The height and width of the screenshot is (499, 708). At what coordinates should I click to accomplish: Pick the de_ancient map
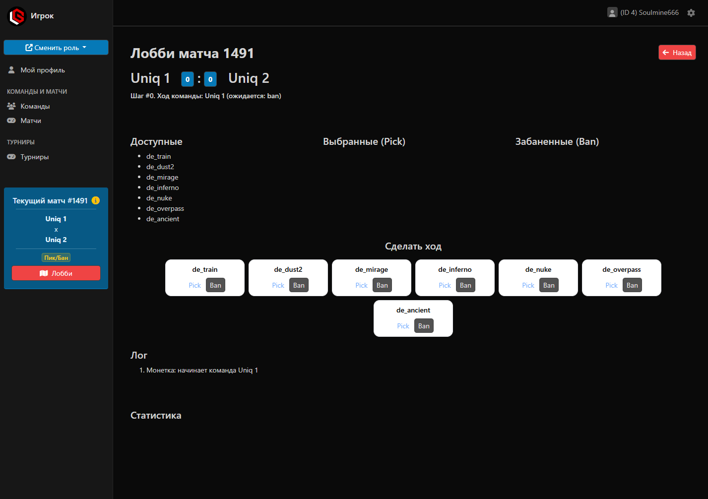[x=403, y=326]
